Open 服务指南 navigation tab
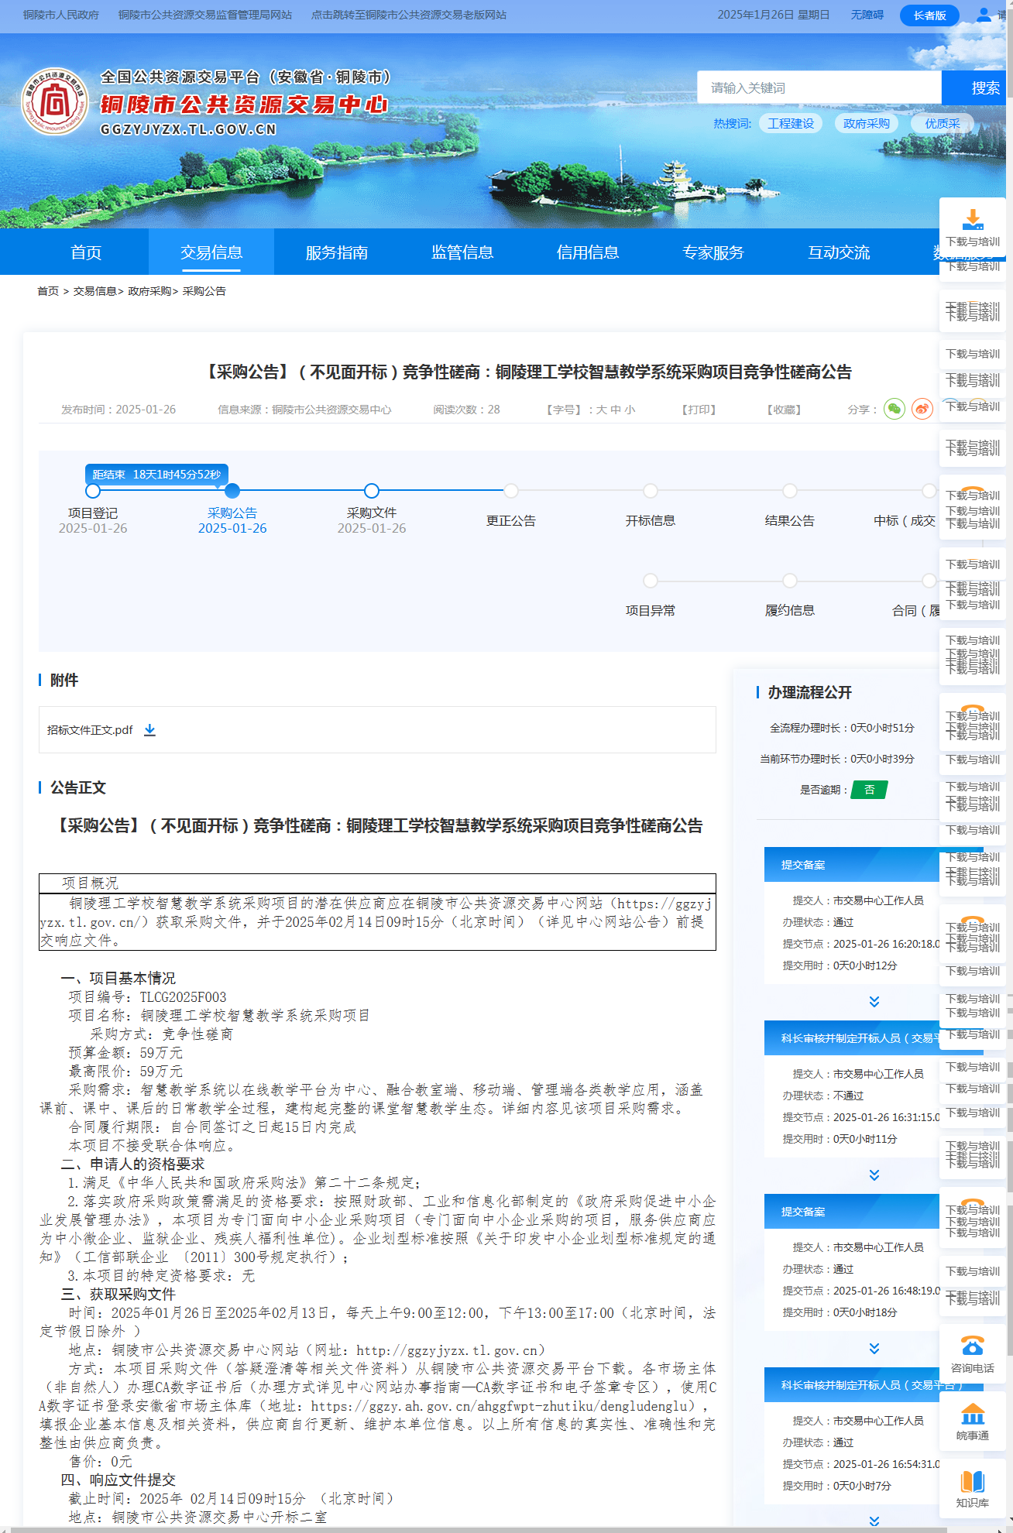The height and width of the screenshot is (1533, 1013). 337,252
